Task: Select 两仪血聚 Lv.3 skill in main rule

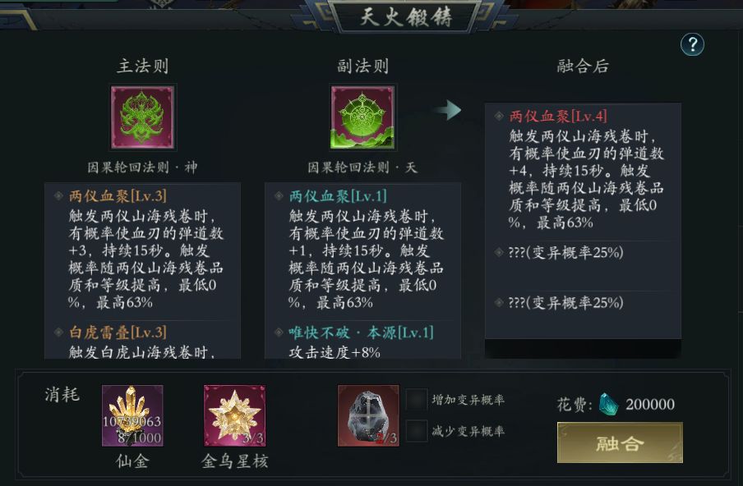Action: 118,196
